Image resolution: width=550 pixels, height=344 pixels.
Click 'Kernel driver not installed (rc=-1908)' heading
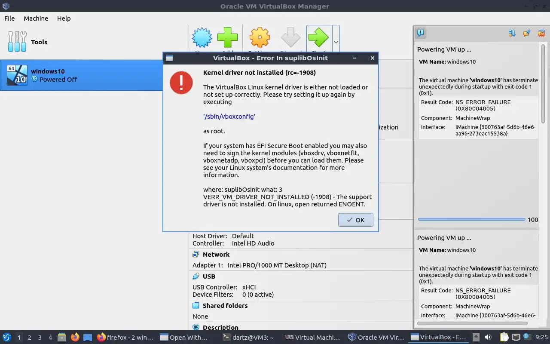(x=260, y=72)
